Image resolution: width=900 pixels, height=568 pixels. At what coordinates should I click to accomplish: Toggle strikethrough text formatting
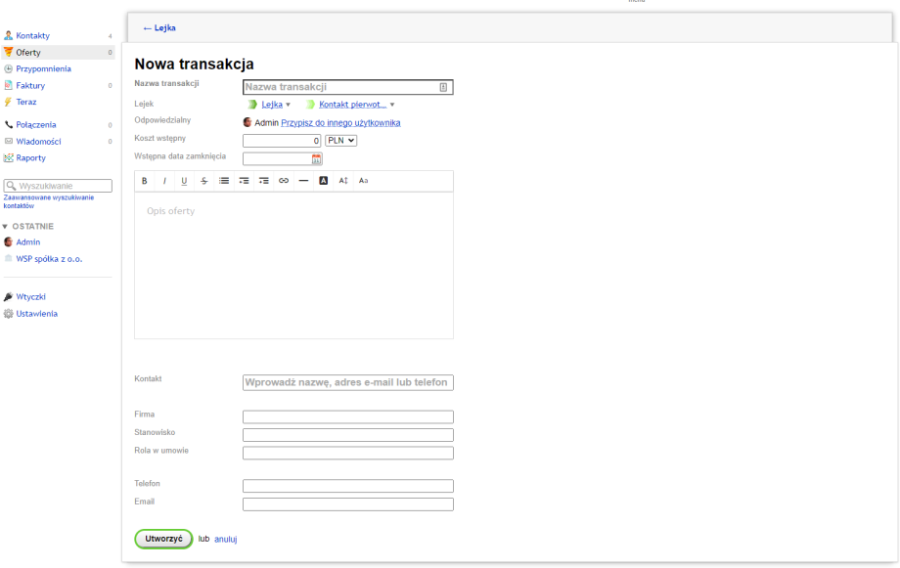(203, 181)
